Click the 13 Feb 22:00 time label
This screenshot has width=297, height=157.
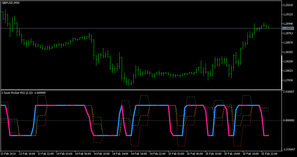tap(46, 154)
